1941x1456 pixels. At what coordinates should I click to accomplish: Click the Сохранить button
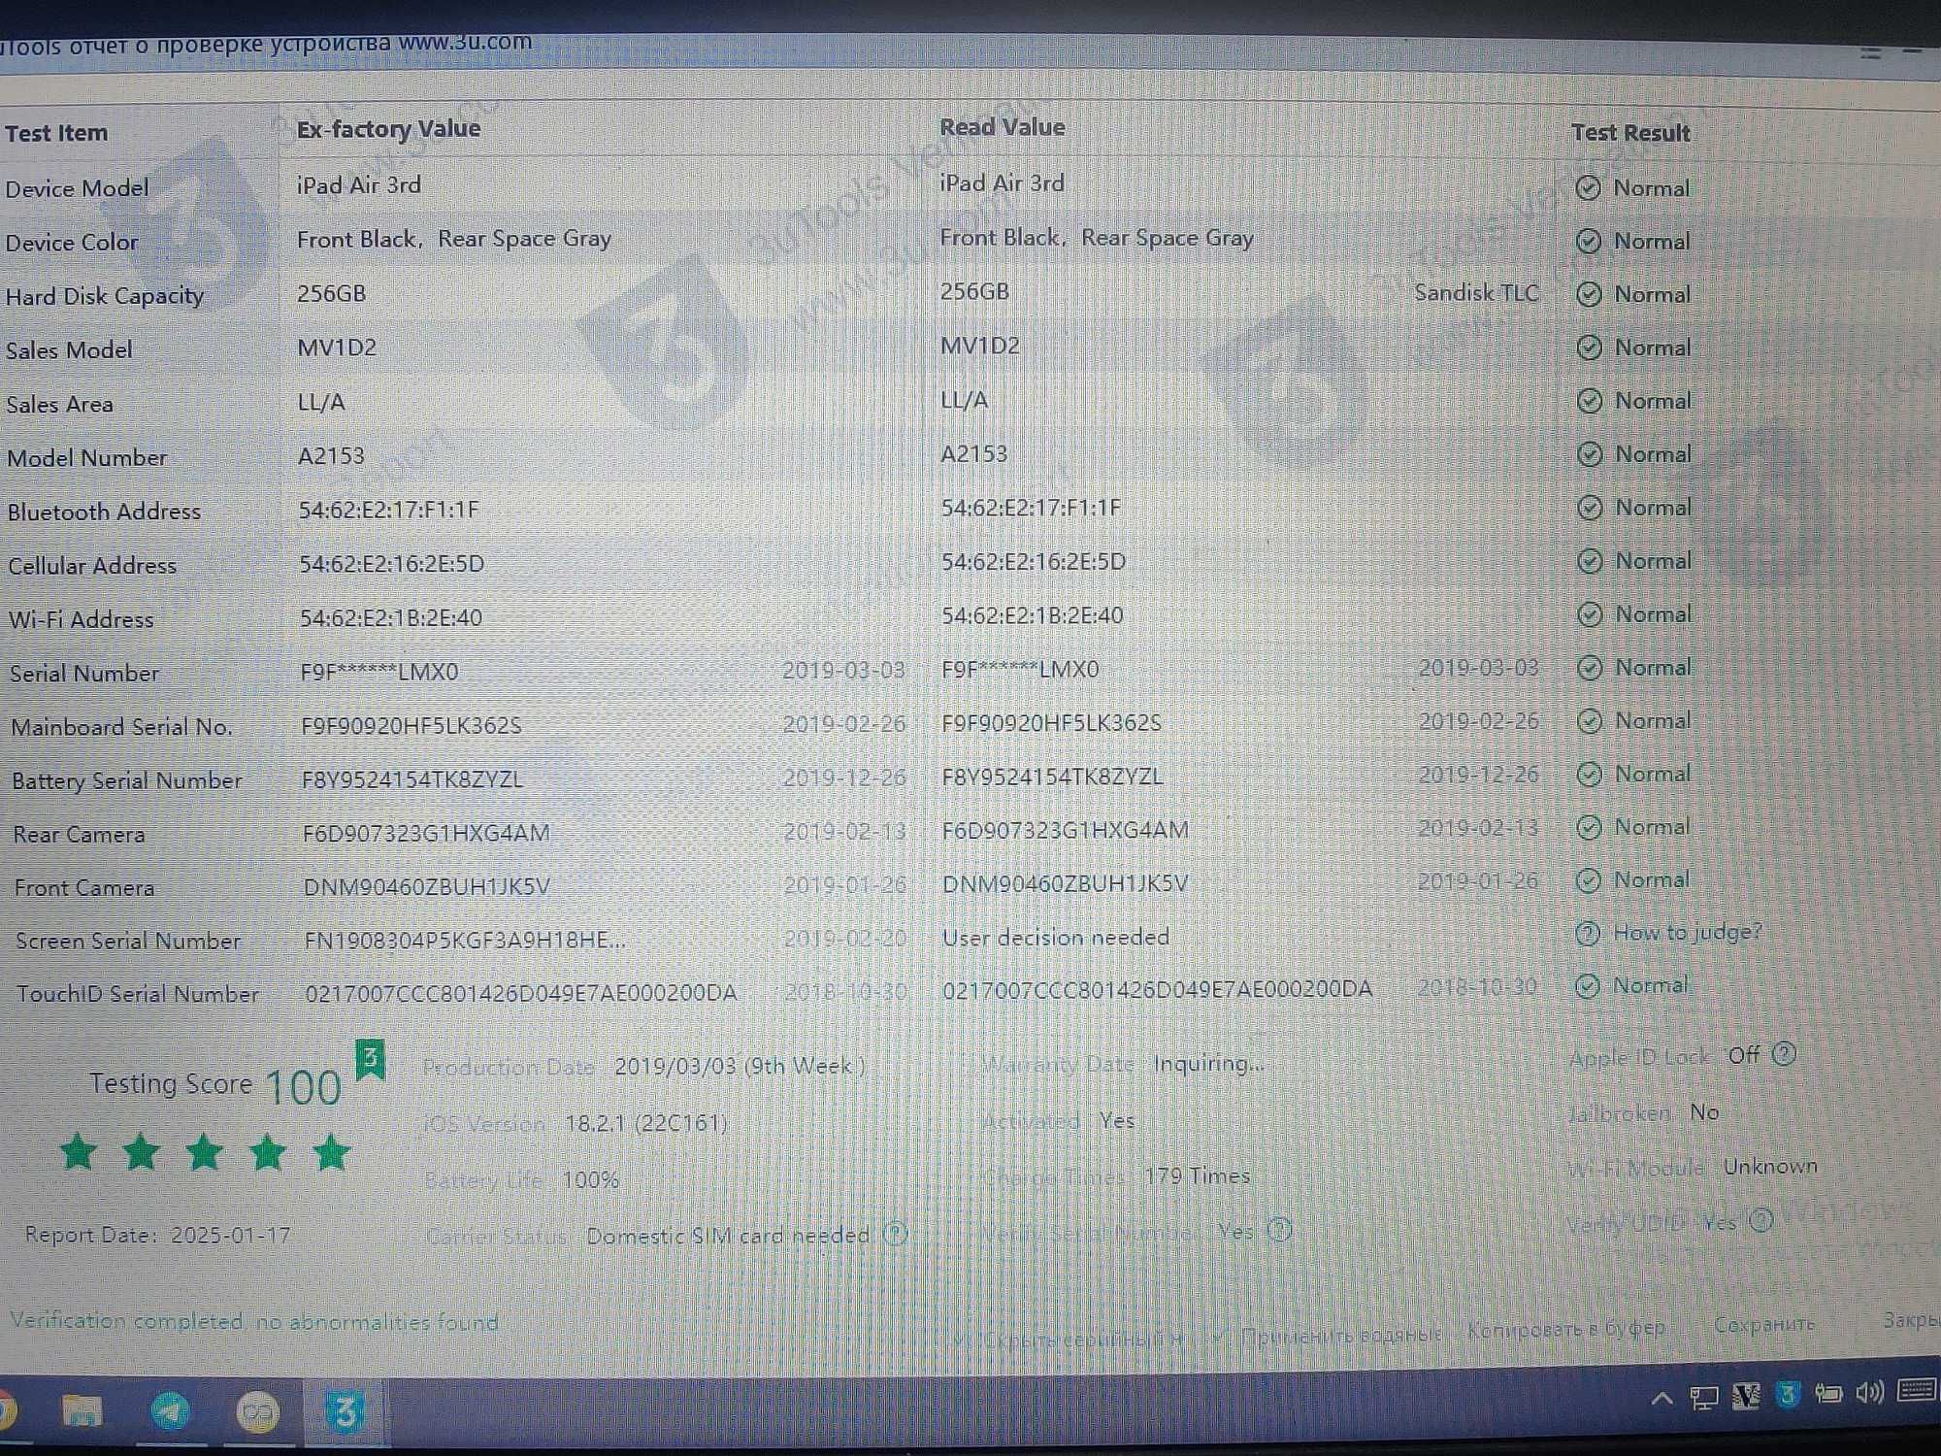pyautogui.click(x=1763, y=1324)
